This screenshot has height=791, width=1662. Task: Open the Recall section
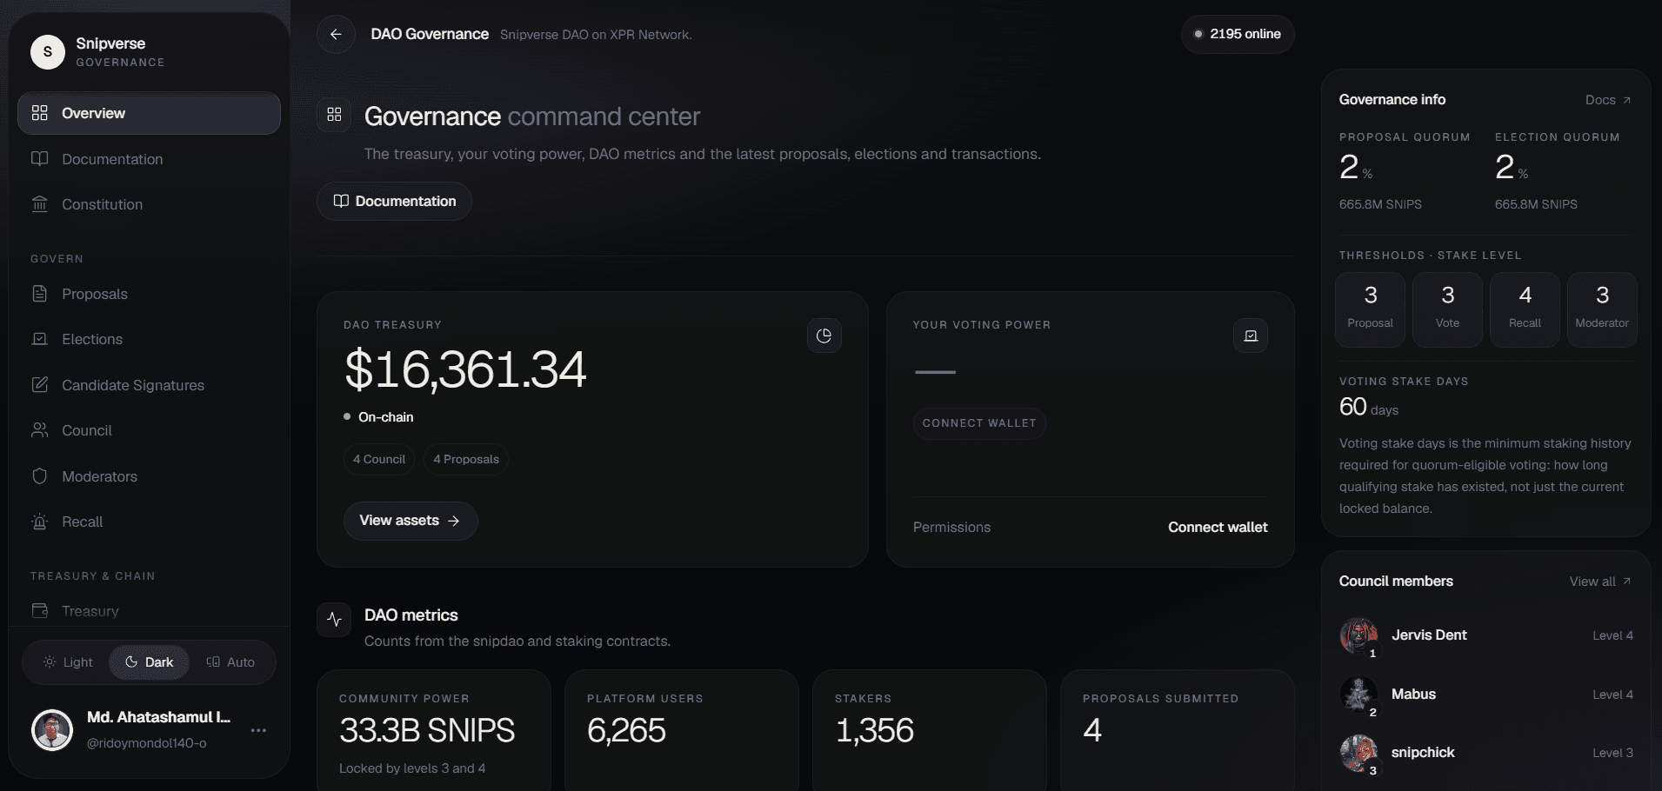pos(149,522)
